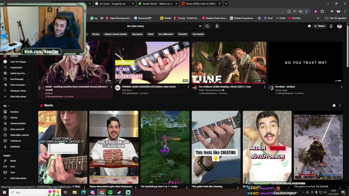Open Spotify from the taskbar

click(x=110, y=192)
